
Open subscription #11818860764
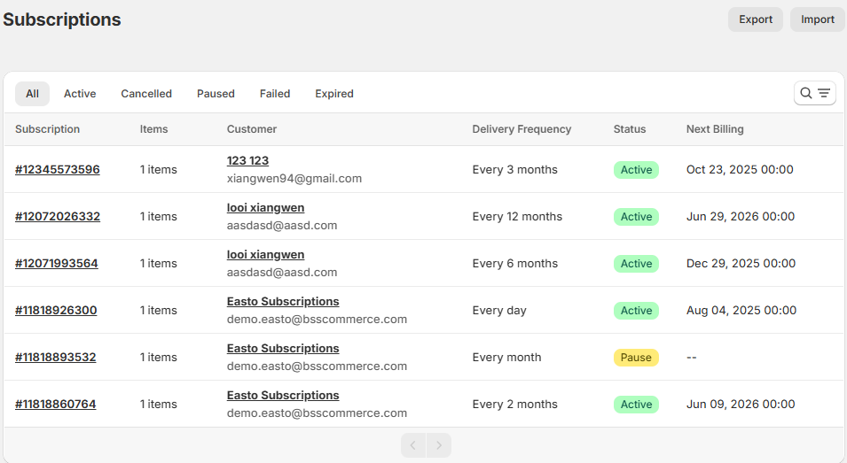56,405
